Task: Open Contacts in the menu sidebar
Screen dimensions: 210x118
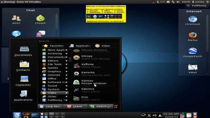Action: [x=23, y=66]
